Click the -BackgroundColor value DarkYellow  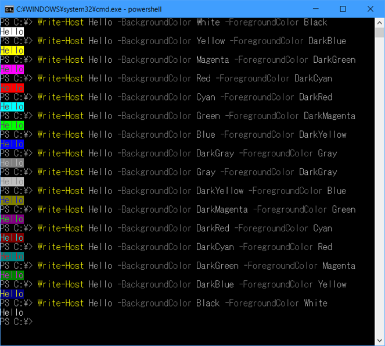pos(220,191)
